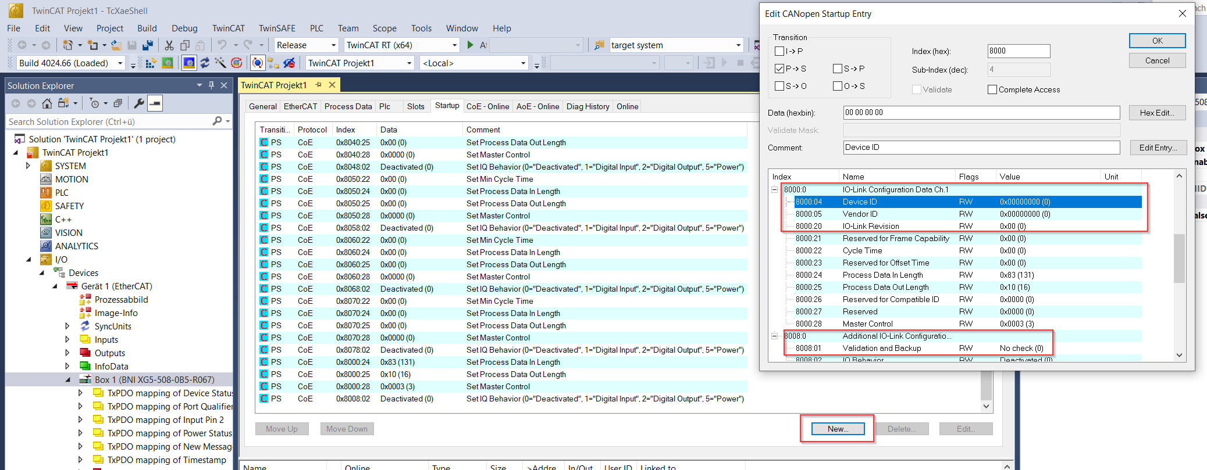The width and height of the screenshot is (1207, 470).
Task: Click the Collapse All icon in Solution Explorer
Action: (118, 103)
